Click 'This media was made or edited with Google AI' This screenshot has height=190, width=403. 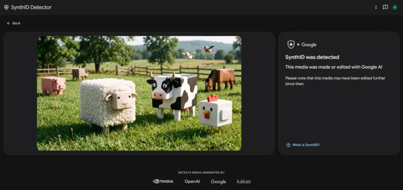point(334,67)
